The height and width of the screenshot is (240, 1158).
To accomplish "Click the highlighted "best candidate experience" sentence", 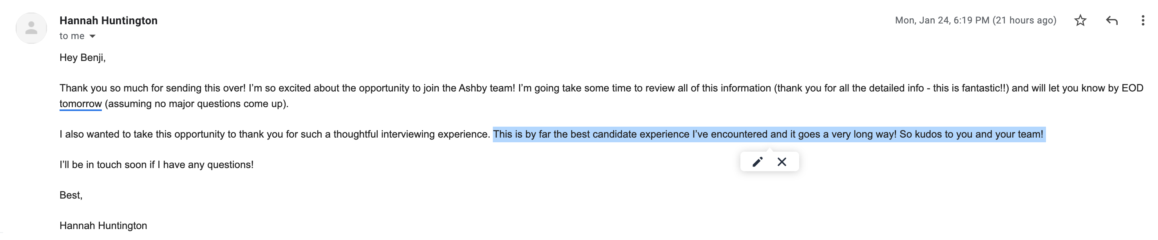I will coord(768,134).
